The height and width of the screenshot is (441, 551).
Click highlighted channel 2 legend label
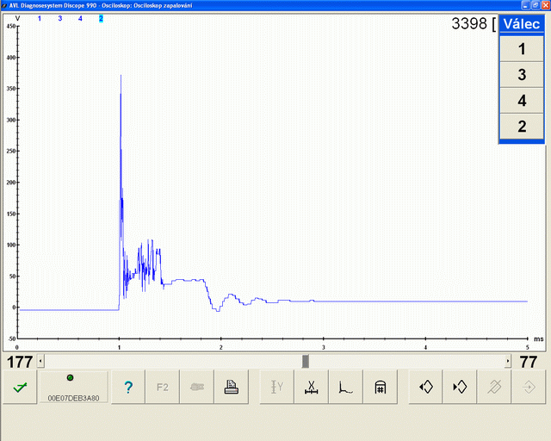pyautogui.click(x=101, y=18)
